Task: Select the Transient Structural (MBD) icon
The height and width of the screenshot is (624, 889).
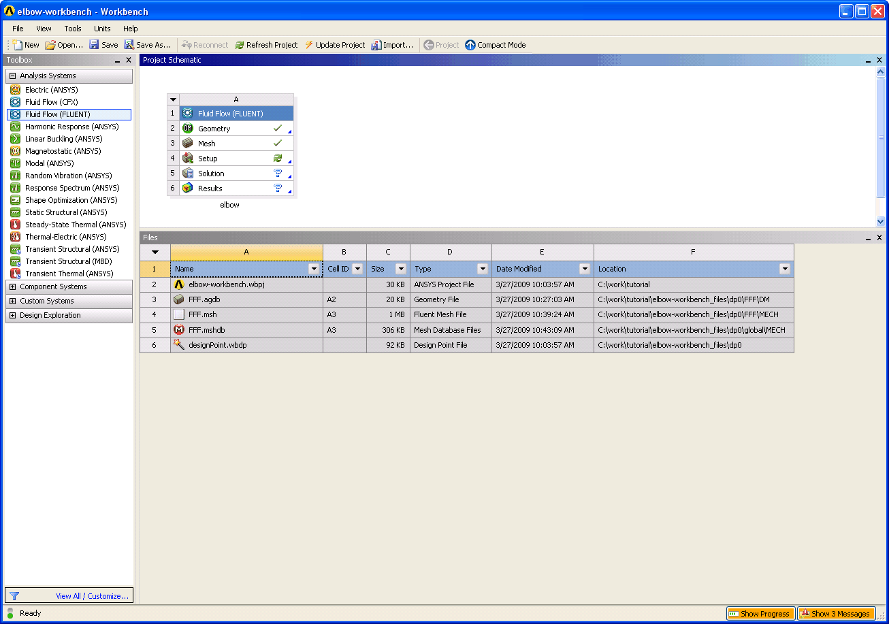Action: point(15,261)
